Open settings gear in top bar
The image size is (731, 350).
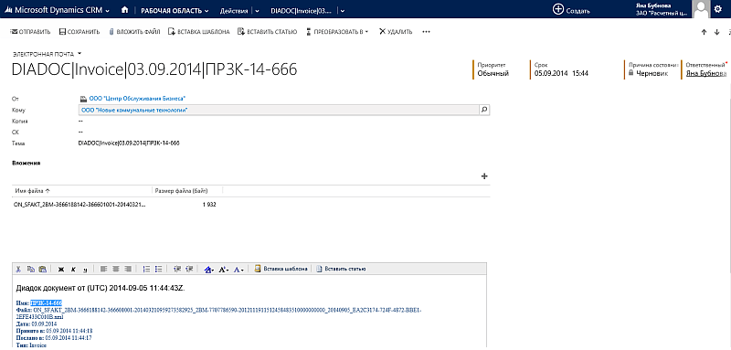click(717, 9)
